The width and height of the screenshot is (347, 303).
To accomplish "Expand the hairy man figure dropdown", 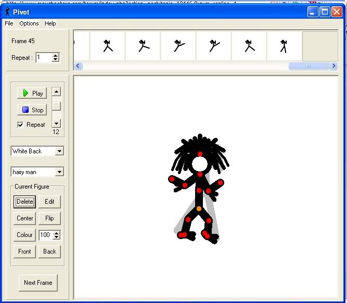I will coord(59,172).
